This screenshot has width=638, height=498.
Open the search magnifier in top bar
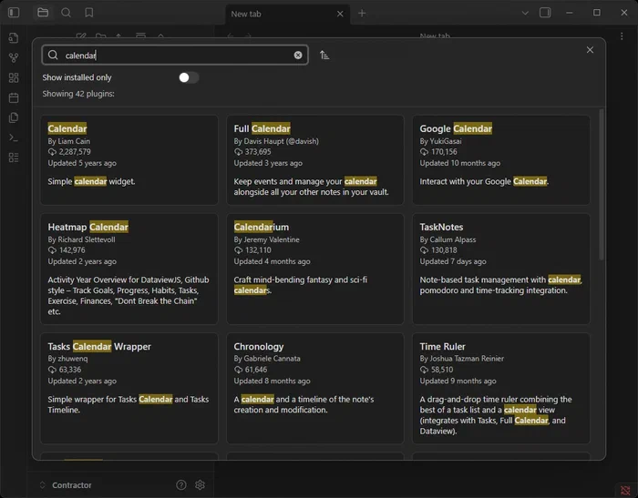[x=66, y=13]
